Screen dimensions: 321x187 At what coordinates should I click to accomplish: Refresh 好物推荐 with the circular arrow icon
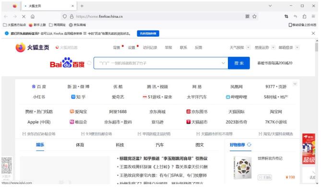[x=249, y=144]
